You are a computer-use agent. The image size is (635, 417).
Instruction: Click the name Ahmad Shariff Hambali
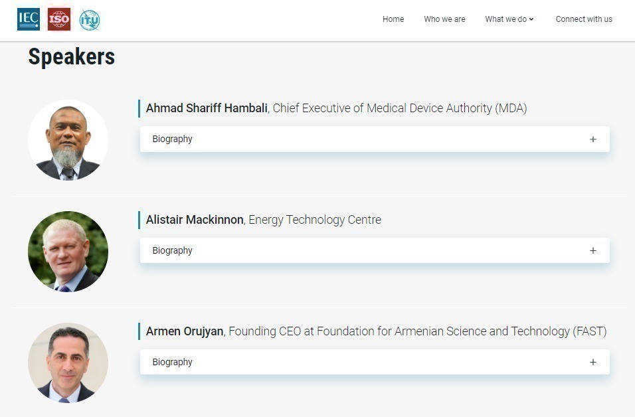tap(207, 108)
